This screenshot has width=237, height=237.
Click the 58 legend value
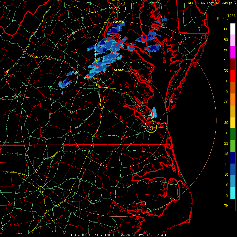226,50
